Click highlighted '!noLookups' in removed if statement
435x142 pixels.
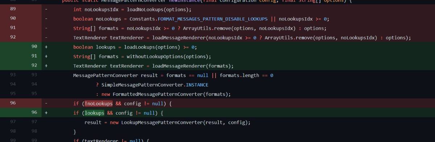tap(99, 104)
